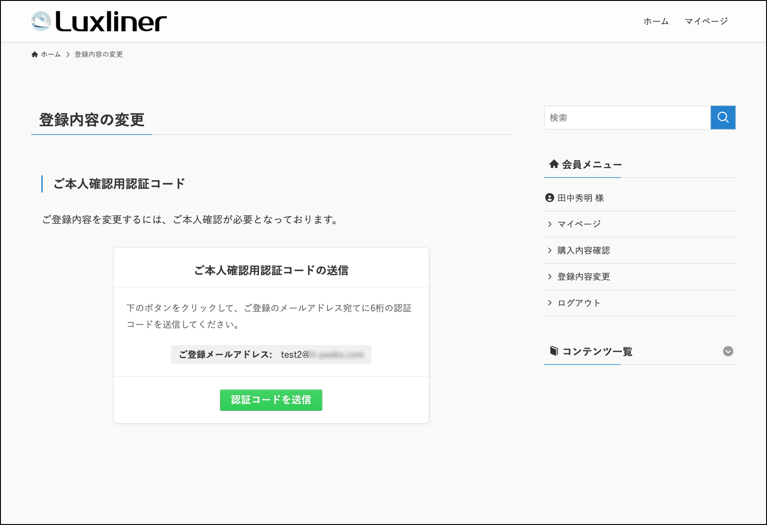Click the chevron arrow before マイページ in sidebar
Viewport: 767px width, 525px height.
(x=550, y=224)
